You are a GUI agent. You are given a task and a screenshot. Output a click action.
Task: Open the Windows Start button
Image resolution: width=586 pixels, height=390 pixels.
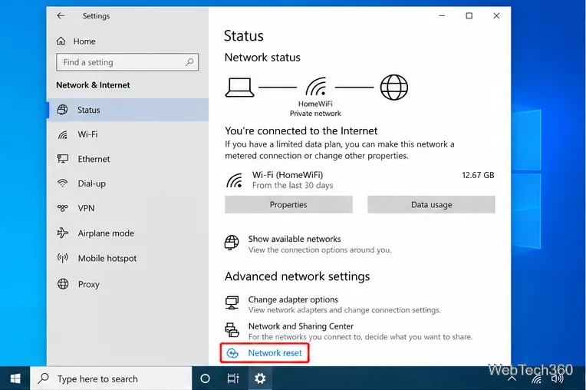point(15,378)
